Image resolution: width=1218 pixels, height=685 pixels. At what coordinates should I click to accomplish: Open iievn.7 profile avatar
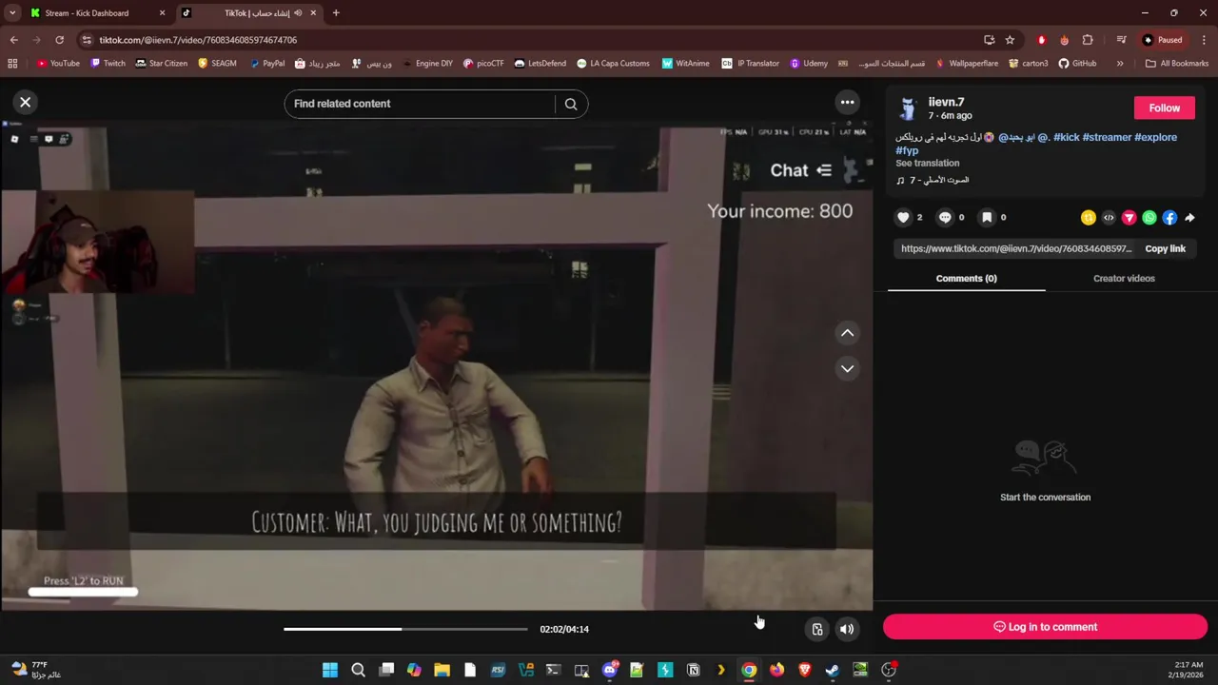[908, 108]
